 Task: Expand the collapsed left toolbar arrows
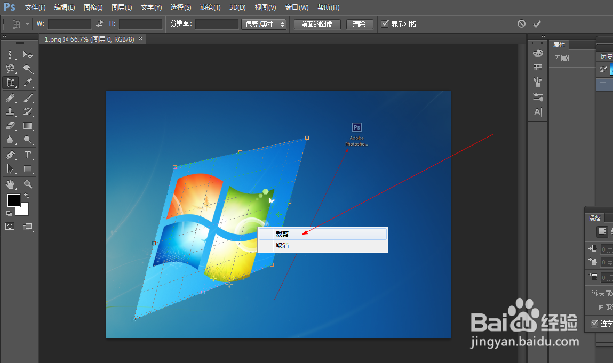(x=5, y=36)
